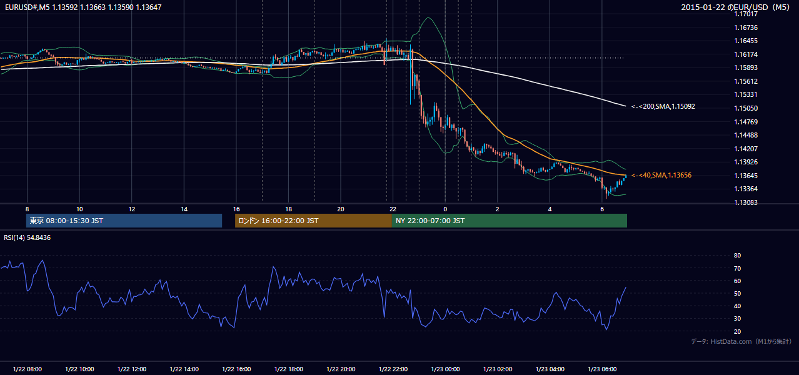Click price level 1.14207 on axis
This screenshot has width=799, height=375.
(746, 149)
